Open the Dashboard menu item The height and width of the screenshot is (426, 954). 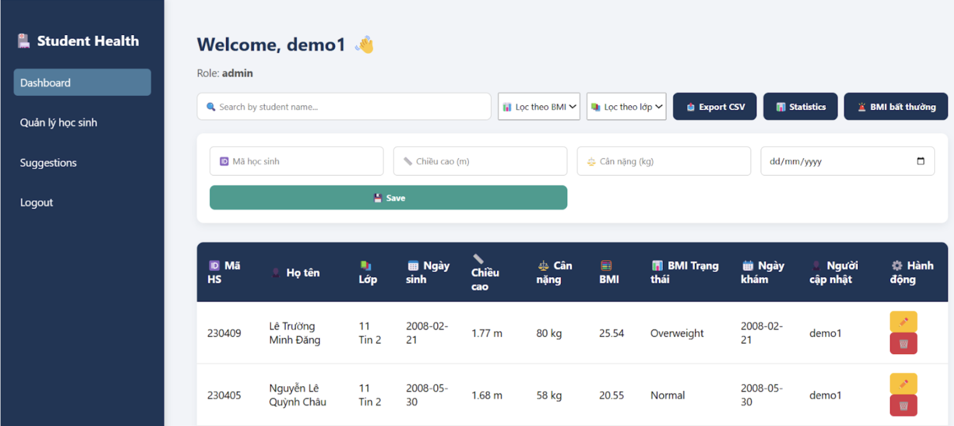coord(82,83)
